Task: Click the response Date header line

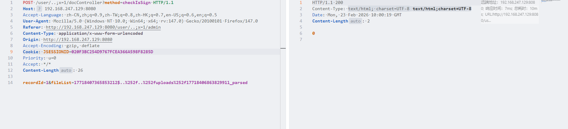Action: pyautogui.click(x=357, y=15)
